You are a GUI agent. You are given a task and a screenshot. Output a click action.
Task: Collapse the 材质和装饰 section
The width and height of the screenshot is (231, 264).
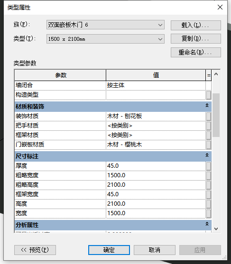point(207,106)
